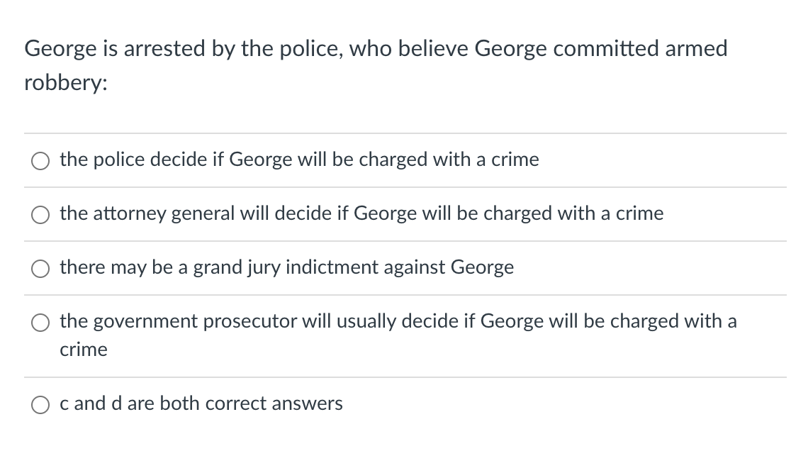The height and width of the screenshot is (451, 791).
Task: Click the answer text about the attorney general deciding
Action: 361,213
